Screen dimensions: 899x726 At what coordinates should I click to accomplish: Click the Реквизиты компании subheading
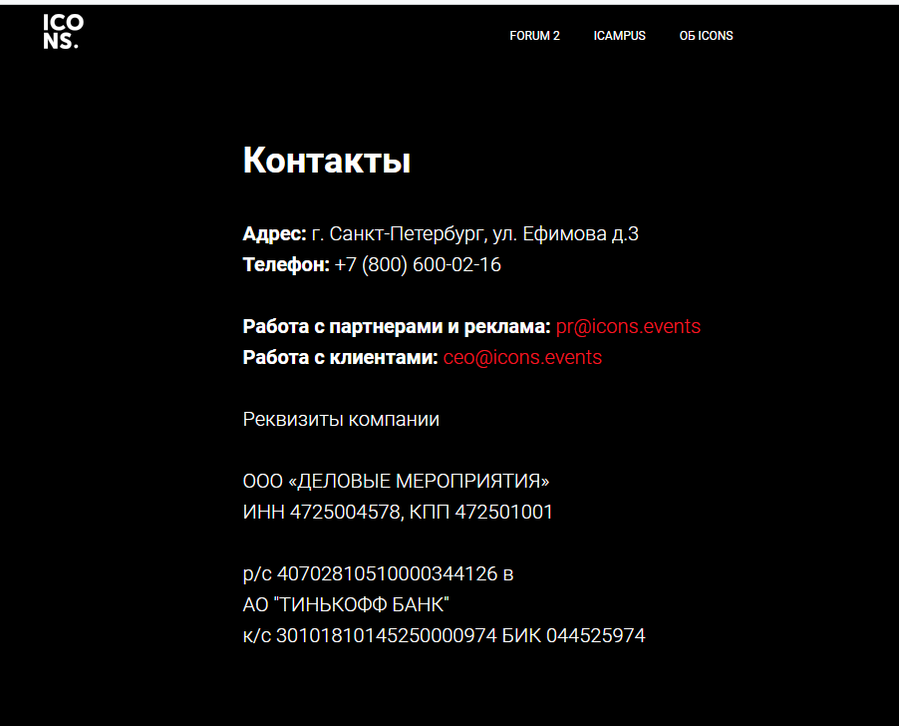(x=341, y=419)
